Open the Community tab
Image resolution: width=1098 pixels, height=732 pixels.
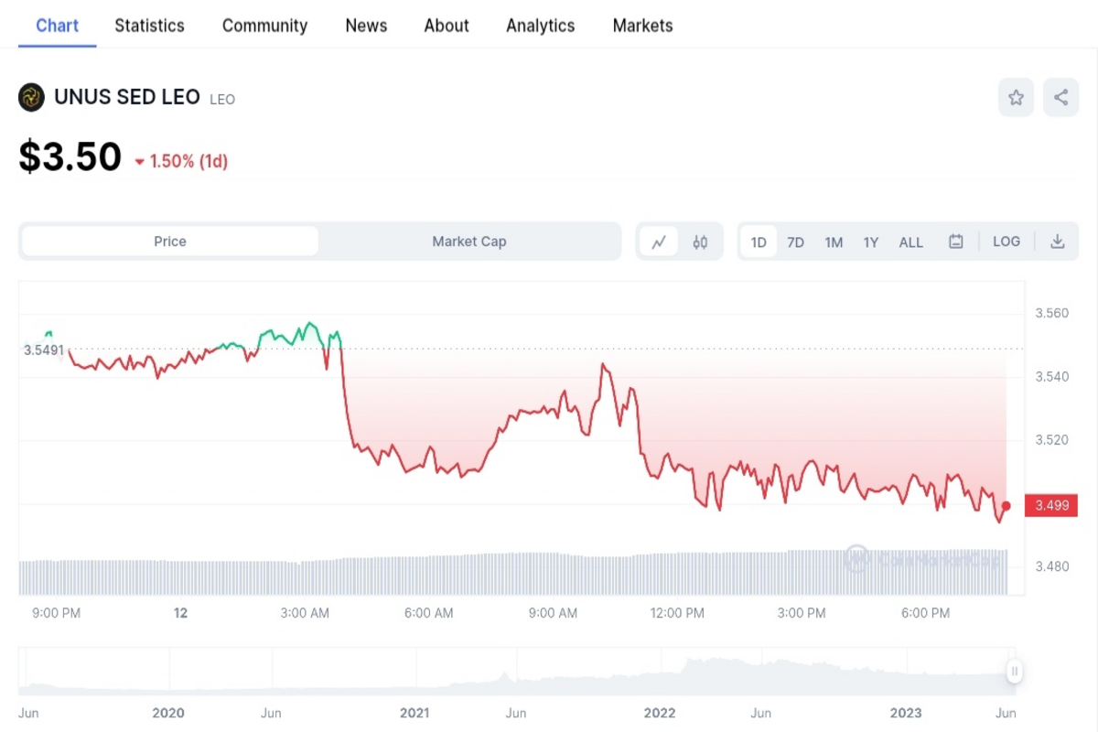[265, 26]
